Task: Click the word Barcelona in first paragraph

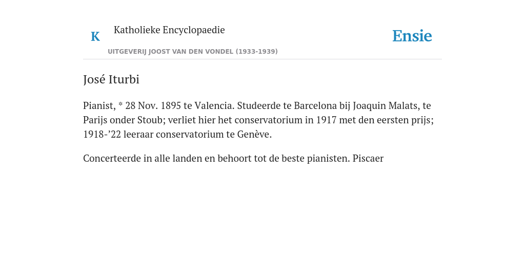Action: pyautogui.click(x=315, y=105)
